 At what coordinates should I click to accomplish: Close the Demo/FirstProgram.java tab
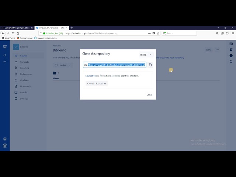click(32, 28)
